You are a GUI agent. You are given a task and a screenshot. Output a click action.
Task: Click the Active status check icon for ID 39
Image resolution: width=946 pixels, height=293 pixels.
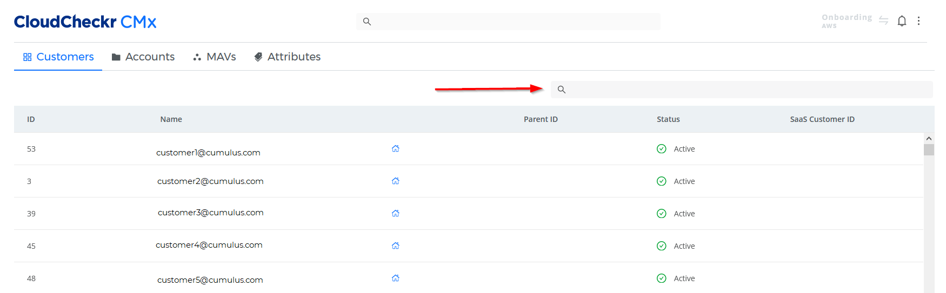coord(662,214)
